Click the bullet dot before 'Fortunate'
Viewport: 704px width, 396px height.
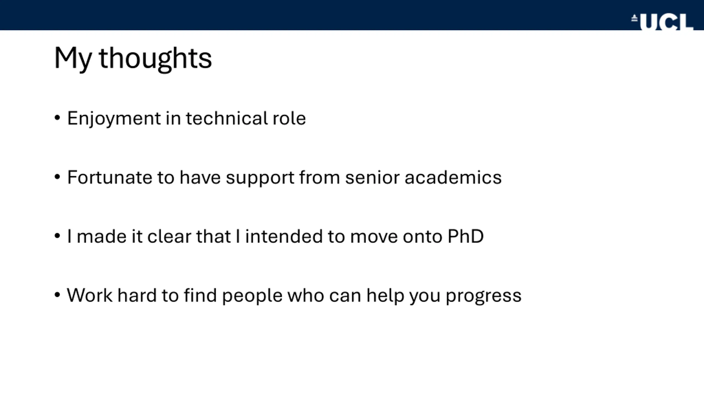57,177
